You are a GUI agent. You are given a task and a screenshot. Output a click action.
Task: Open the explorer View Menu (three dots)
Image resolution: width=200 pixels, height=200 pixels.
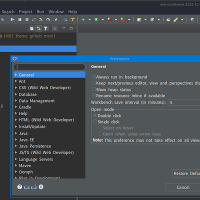(55, 28)
